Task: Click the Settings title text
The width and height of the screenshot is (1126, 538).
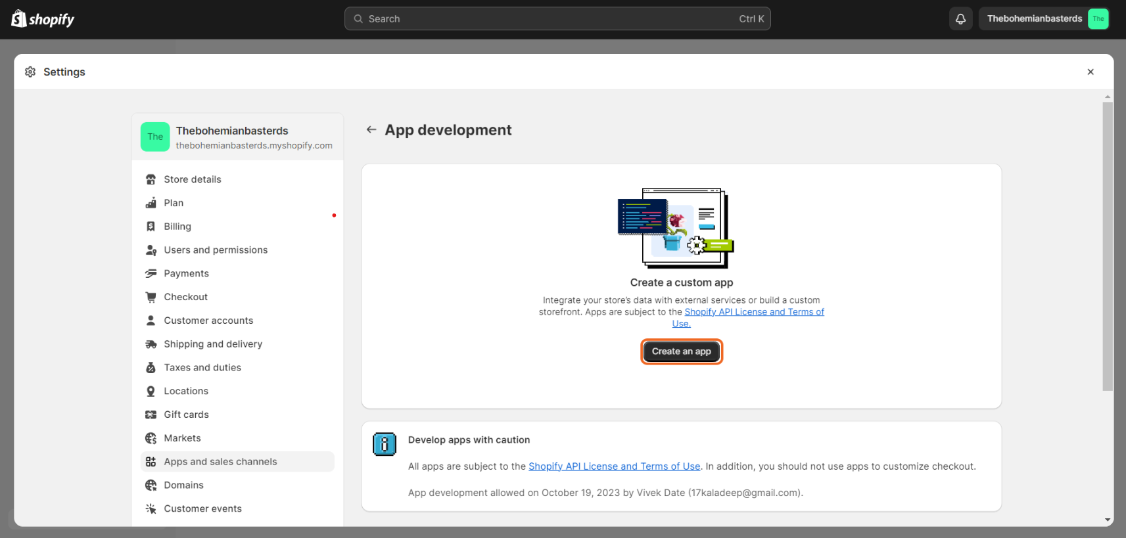Action: 64,72
